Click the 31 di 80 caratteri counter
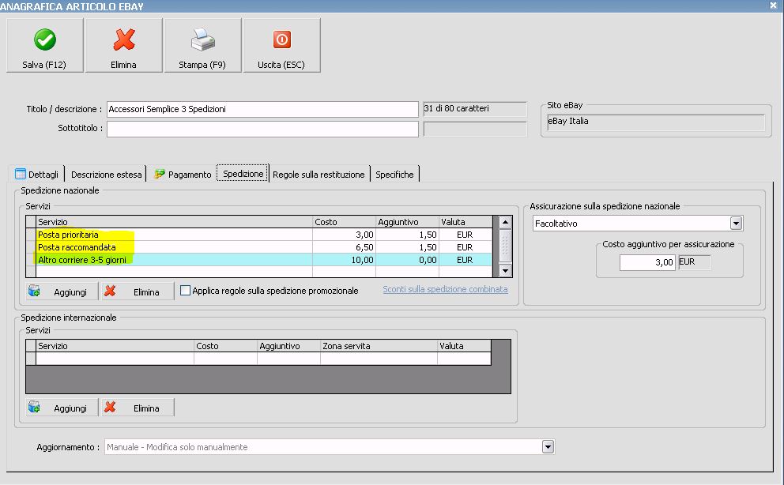This screenshot has width=784, height=485. point(474,109)
